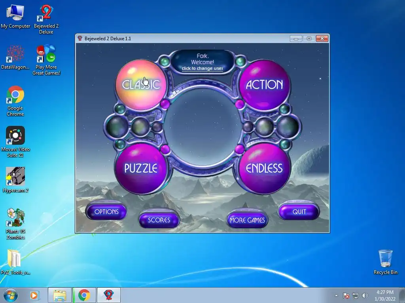
Task: Open Windows Explorer from taskbar
Action: 60,295
